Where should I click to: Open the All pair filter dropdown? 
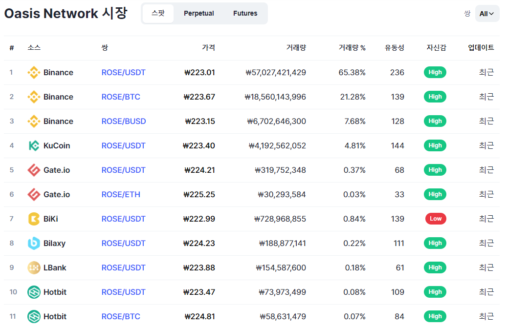[487, 14]
